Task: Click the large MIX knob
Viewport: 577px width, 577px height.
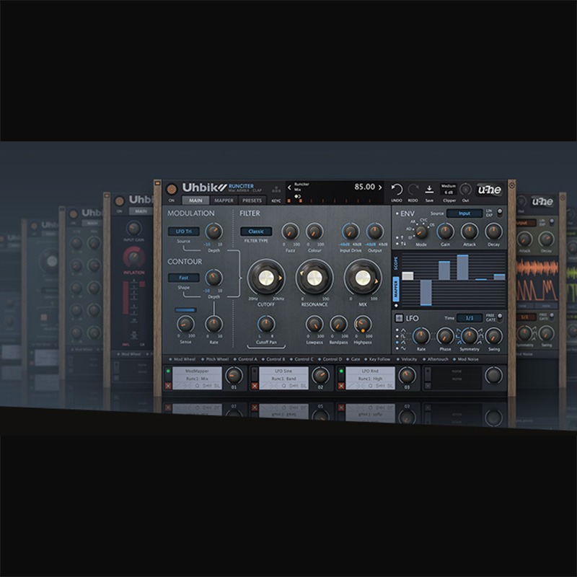Action: tap(363, 278)
